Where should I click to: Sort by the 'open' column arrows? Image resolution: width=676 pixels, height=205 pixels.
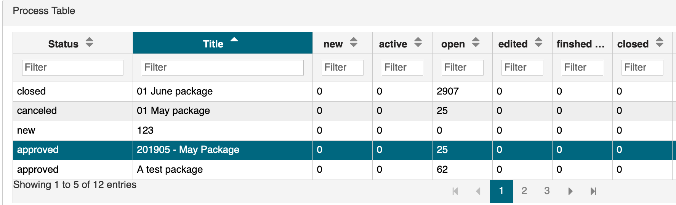[x=476, y=43]
